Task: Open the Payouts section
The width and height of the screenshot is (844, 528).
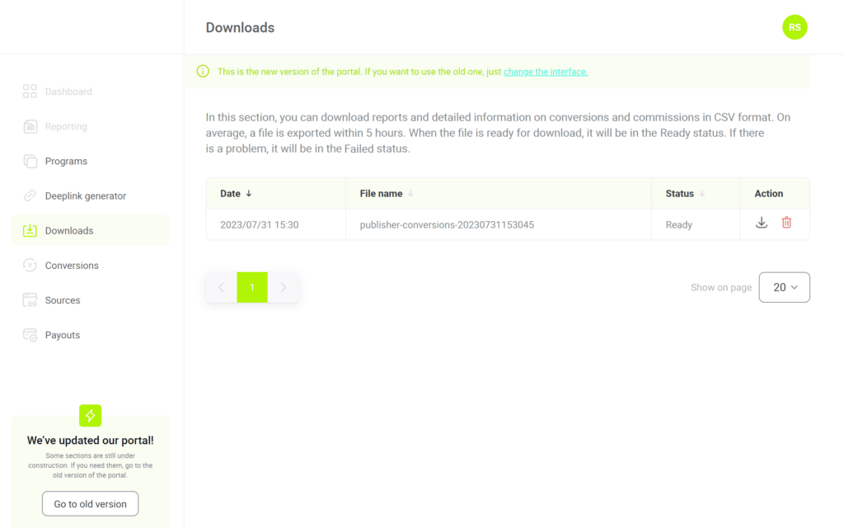Action: coord(61,334)
